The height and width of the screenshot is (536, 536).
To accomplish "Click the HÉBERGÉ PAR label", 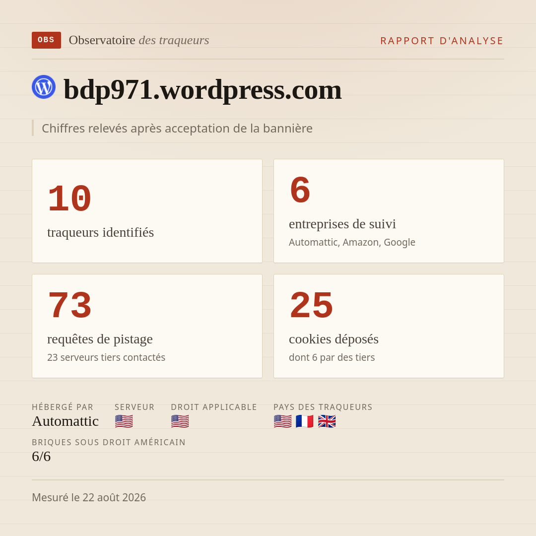I will pos(63,407).
